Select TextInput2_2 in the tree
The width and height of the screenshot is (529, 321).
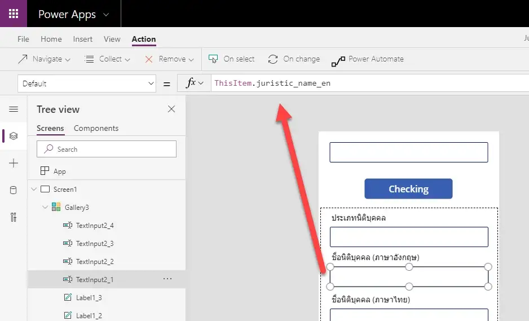[95, 262]
